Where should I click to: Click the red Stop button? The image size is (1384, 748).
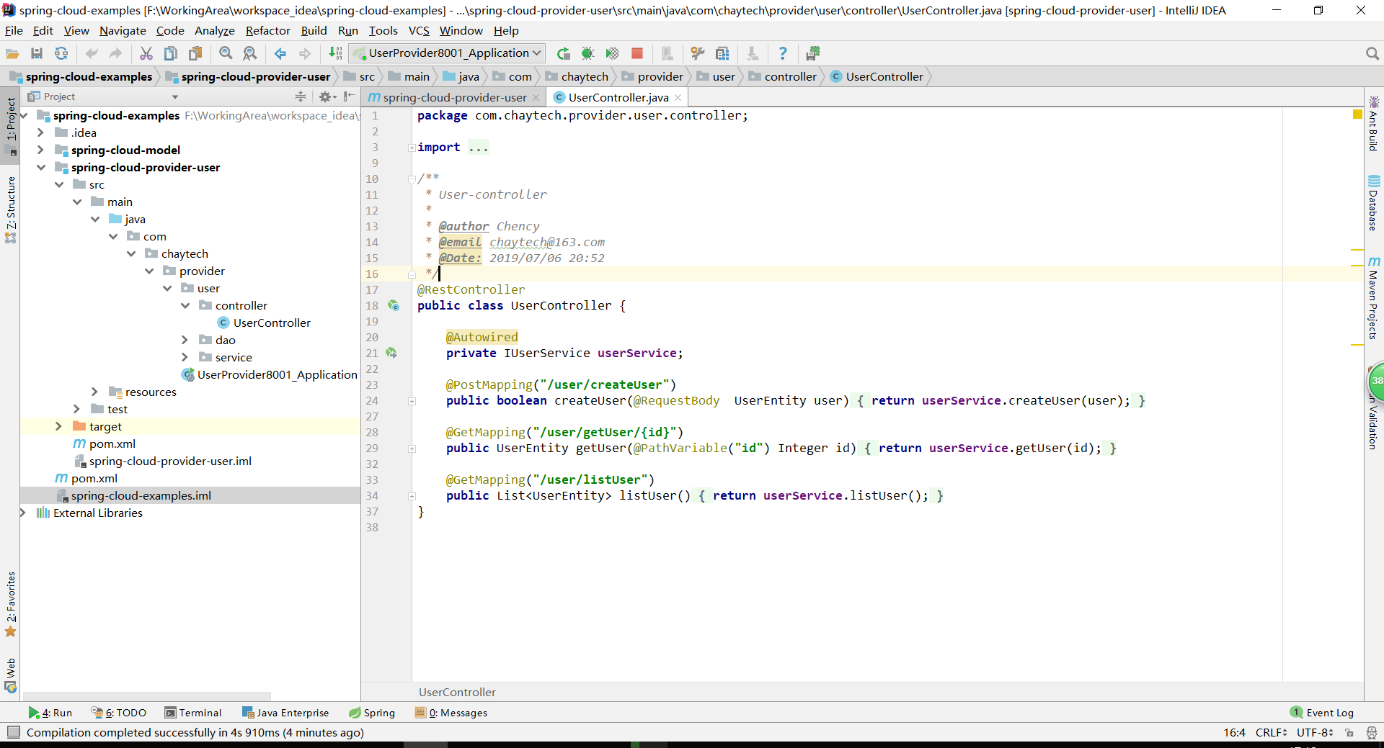tap(637, 53)
